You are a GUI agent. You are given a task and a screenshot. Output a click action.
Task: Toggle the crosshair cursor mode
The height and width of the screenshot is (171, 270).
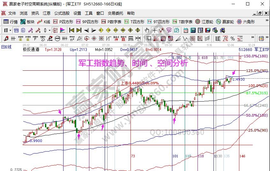[x=155, y=30]
